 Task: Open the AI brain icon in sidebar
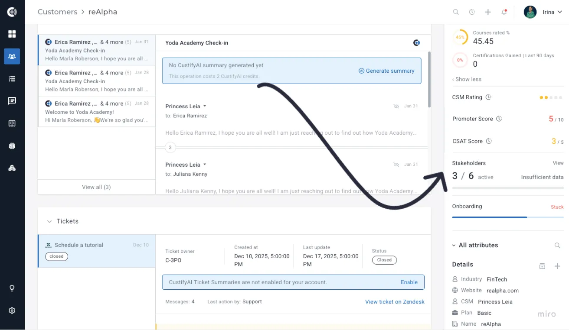12,146
